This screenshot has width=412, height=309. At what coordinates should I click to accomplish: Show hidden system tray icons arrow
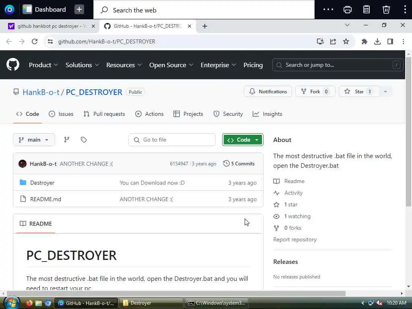tap(363, 303)
